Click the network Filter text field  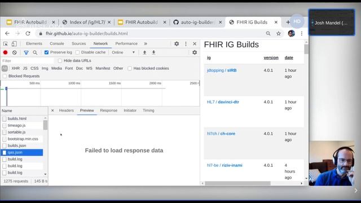coord(28,61)
